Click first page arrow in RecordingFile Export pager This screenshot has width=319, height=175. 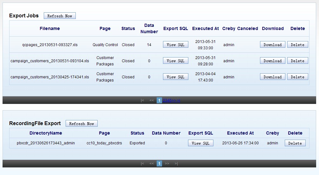point(142,164)
